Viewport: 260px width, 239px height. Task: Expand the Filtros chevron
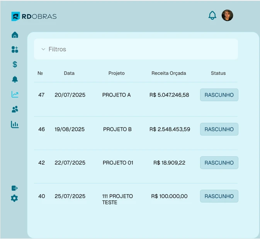coord(43,49)
